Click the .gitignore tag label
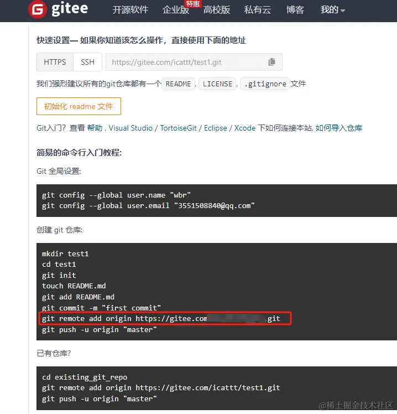The height and width of the screenshot is (414, 397). click(x=265, y=84)
